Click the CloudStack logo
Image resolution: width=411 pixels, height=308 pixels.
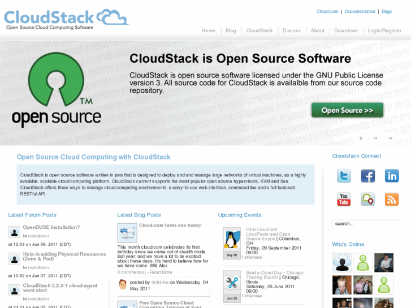pos(66,19)
